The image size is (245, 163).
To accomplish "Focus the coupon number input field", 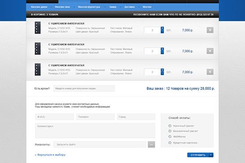I will [84, 89].
